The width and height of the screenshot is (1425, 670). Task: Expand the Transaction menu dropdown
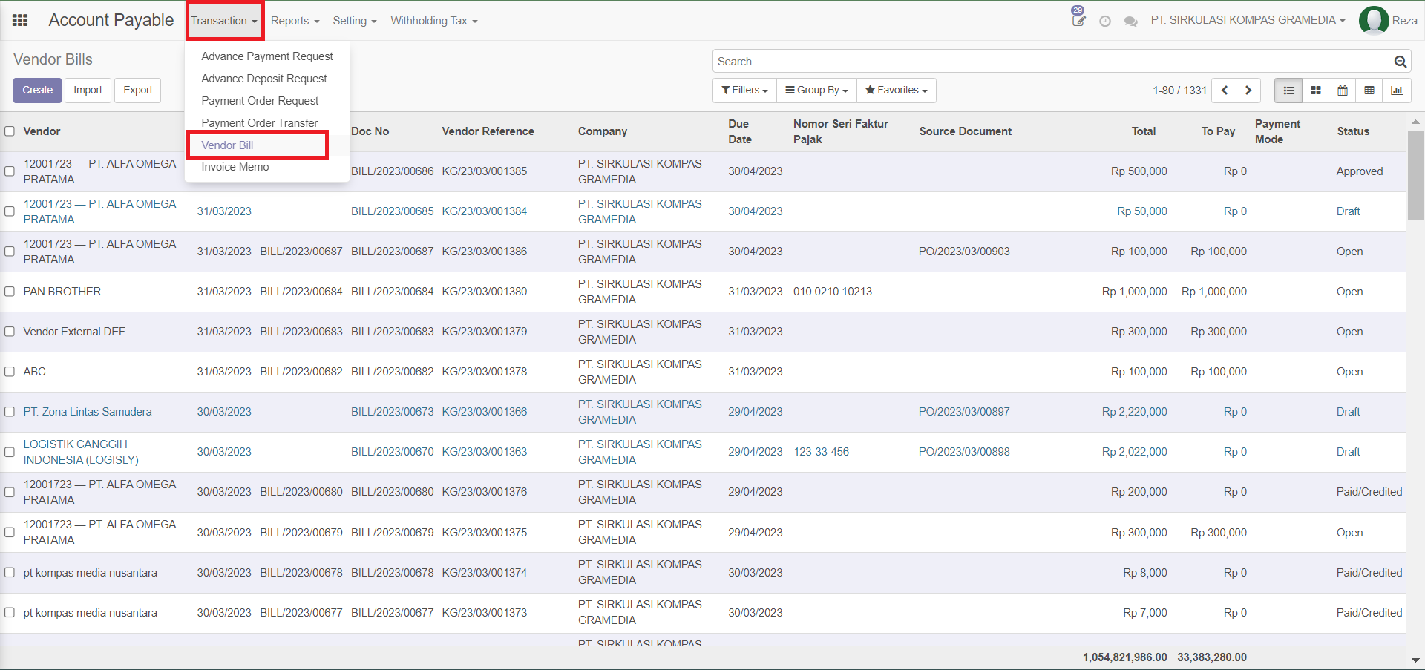224,21
